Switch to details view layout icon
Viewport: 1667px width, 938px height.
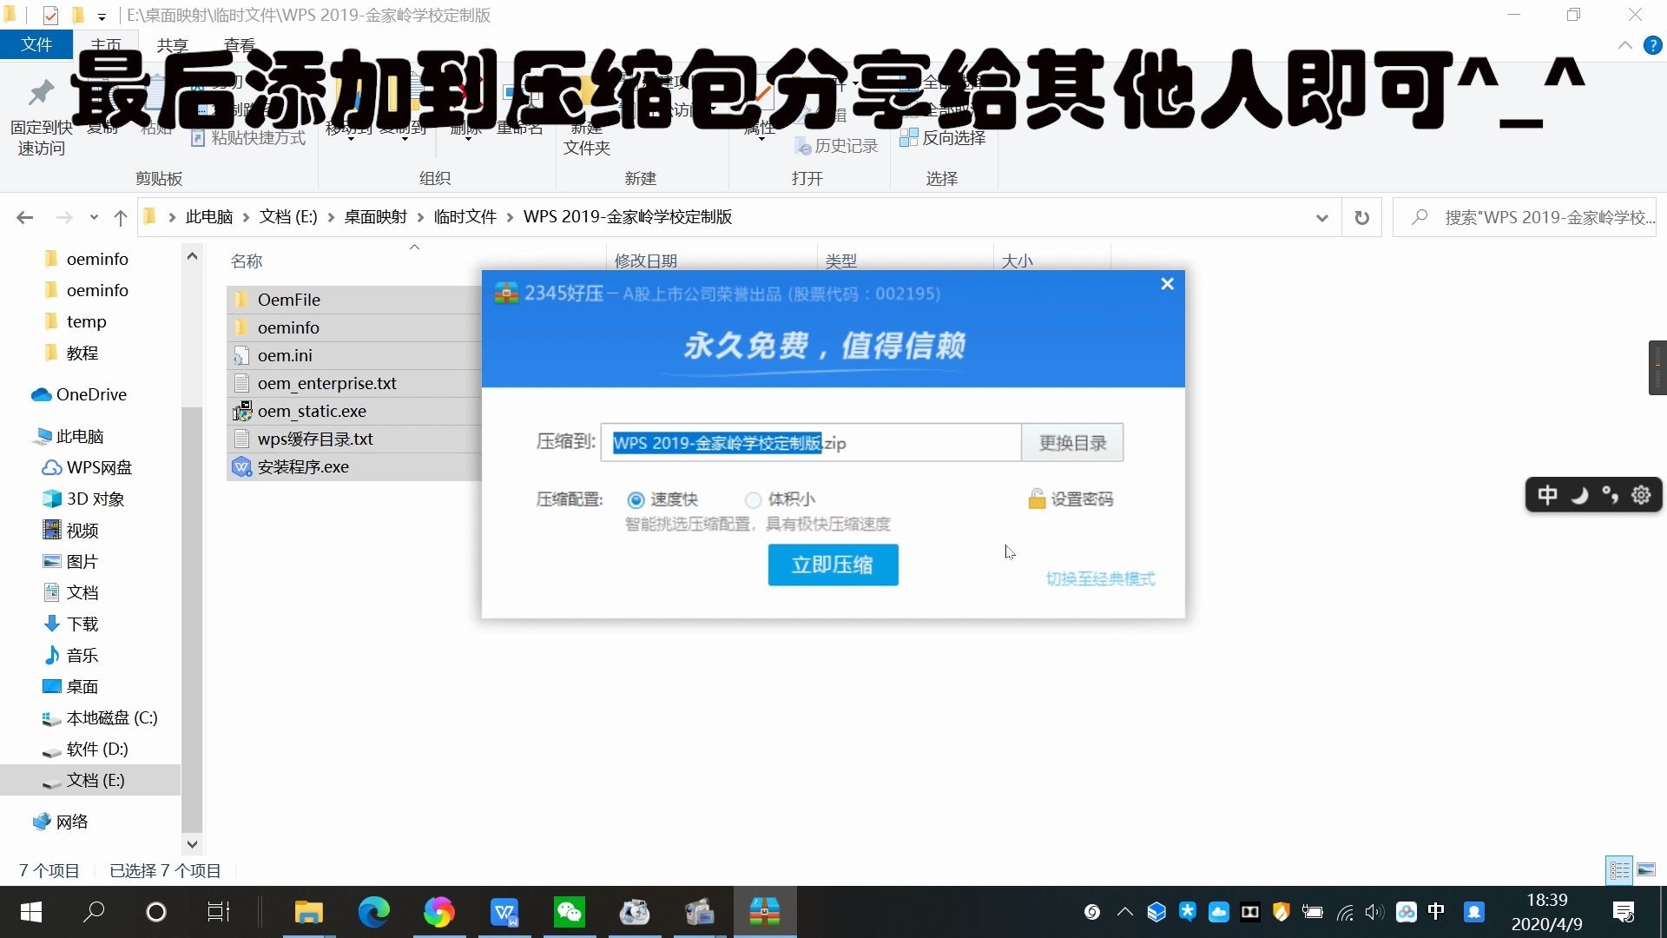1619,870
